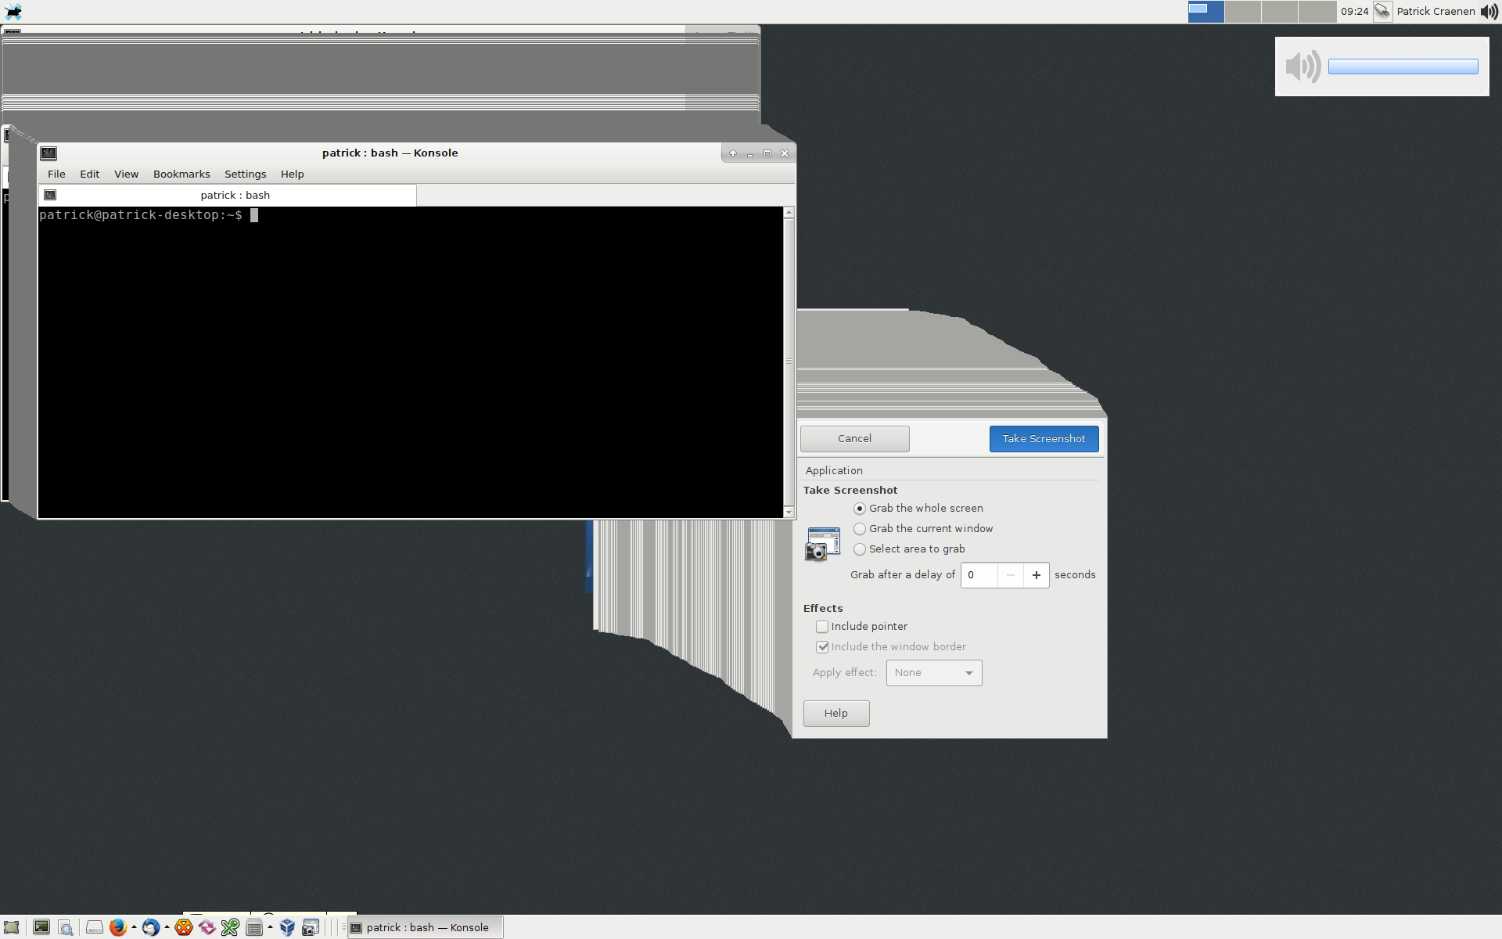Increase the grab delay with plus button
1502x939 pixels.
1037,575
